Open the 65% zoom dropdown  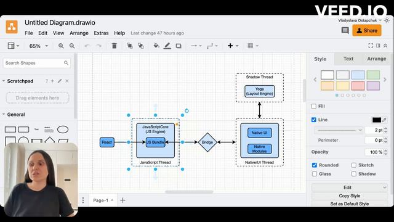(x=39, y=46)
